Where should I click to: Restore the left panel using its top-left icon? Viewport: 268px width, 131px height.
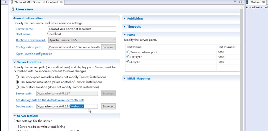(x=4, y=2)
